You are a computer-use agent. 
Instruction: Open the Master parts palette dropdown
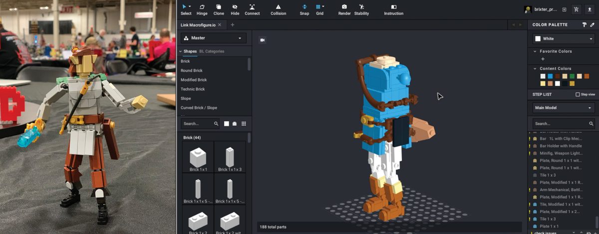(x=213, y=38)
